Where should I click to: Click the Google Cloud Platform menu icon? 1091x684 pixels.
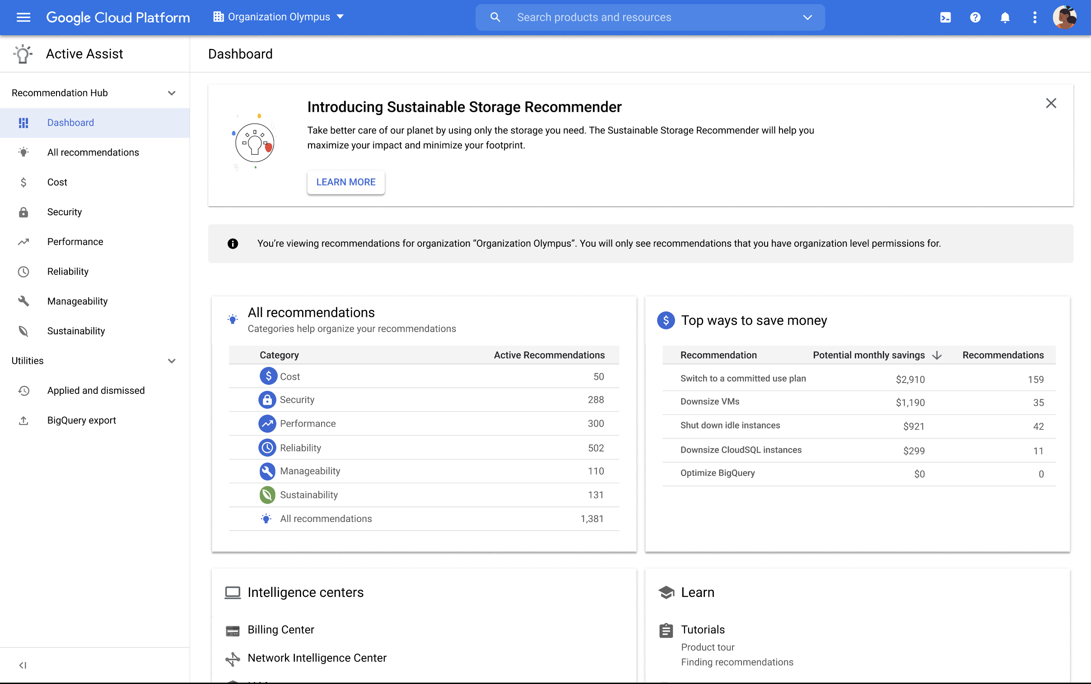tap(23, 17)
